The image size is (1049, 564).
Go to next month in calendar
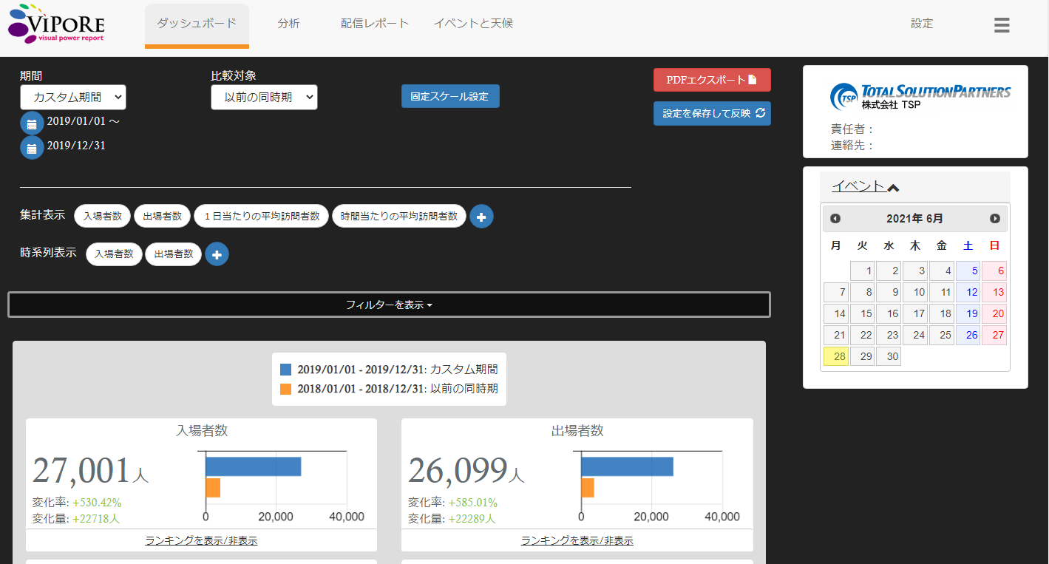[994, 219]
